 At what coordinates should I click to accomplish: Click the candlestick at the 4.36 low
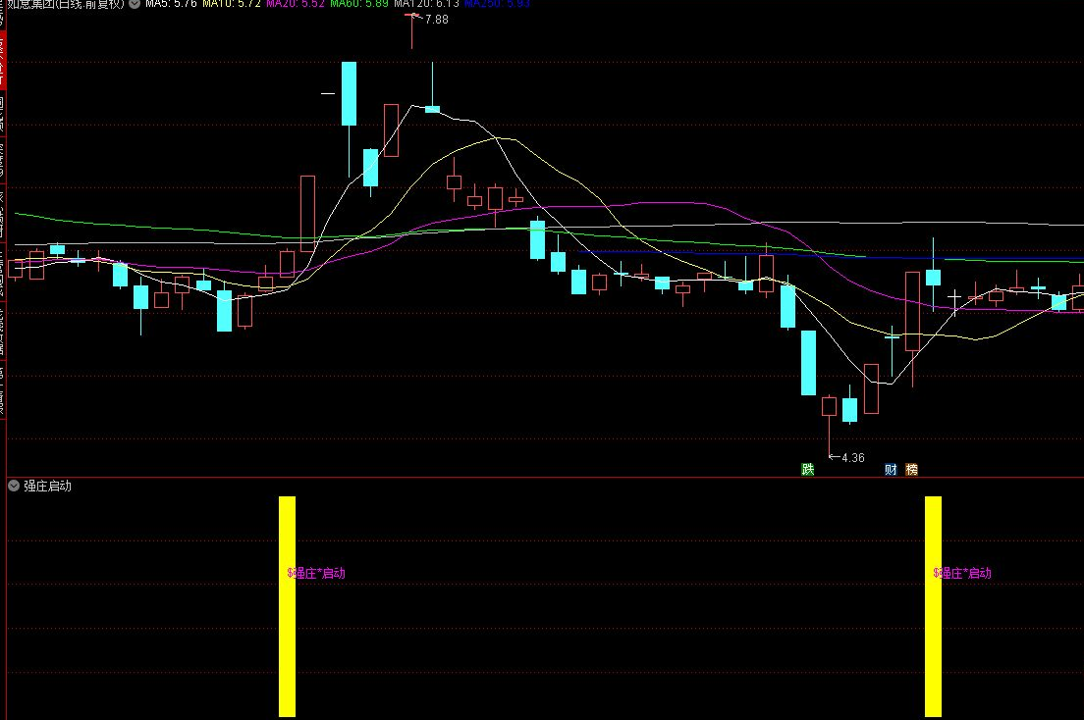829,425
